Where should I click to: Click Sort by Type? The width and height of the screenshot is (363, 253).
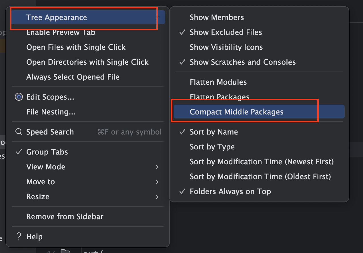point(212,147)
